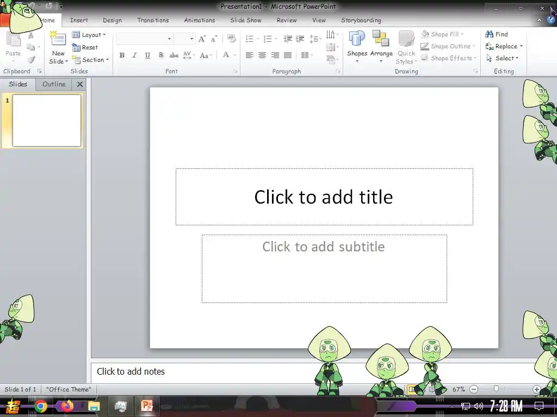Switch to the Insert tab
This screenshot has height=417, width=557.
coord(79,20)
